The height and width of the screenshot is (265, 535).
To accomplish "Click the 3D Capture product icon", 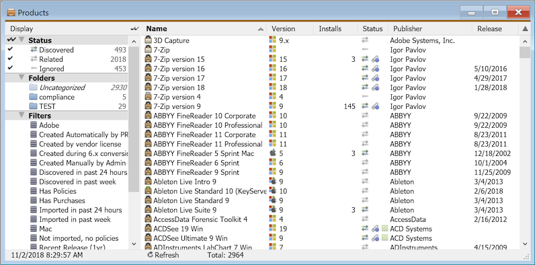I will [148, 40].
